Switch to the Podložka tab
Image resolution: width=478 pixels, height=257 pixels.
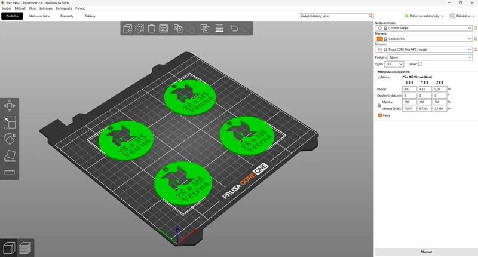coord(12,16)
